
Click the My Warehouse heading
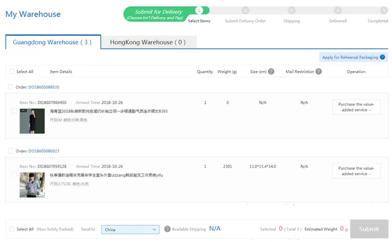coord(33,14)
